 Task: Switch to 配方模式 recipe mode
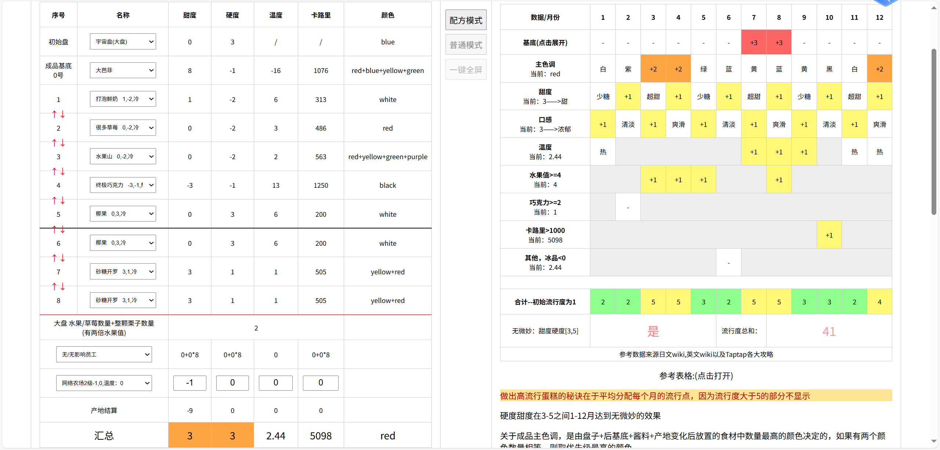coord(466,20)
